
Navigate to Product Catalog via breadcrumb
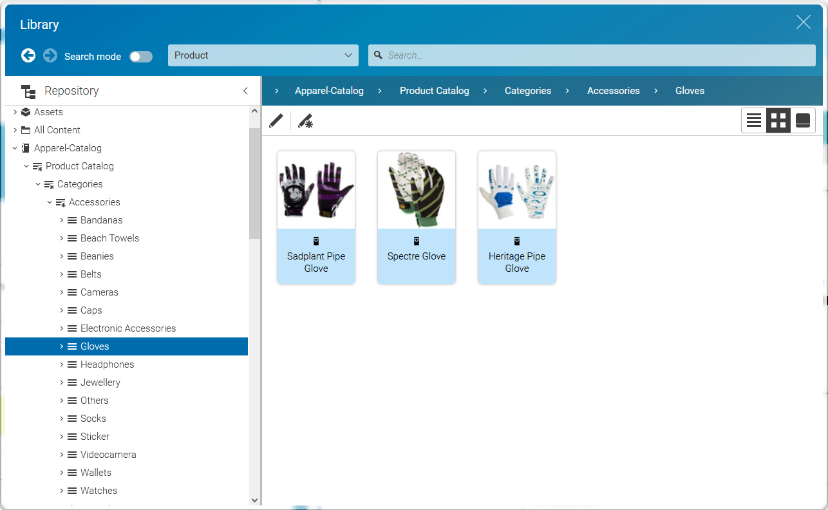point(434,91)
